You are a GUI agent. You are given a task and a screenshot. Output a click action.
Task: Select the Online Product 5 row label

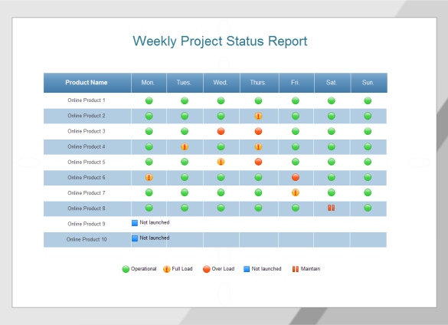(x=87, y=162)
